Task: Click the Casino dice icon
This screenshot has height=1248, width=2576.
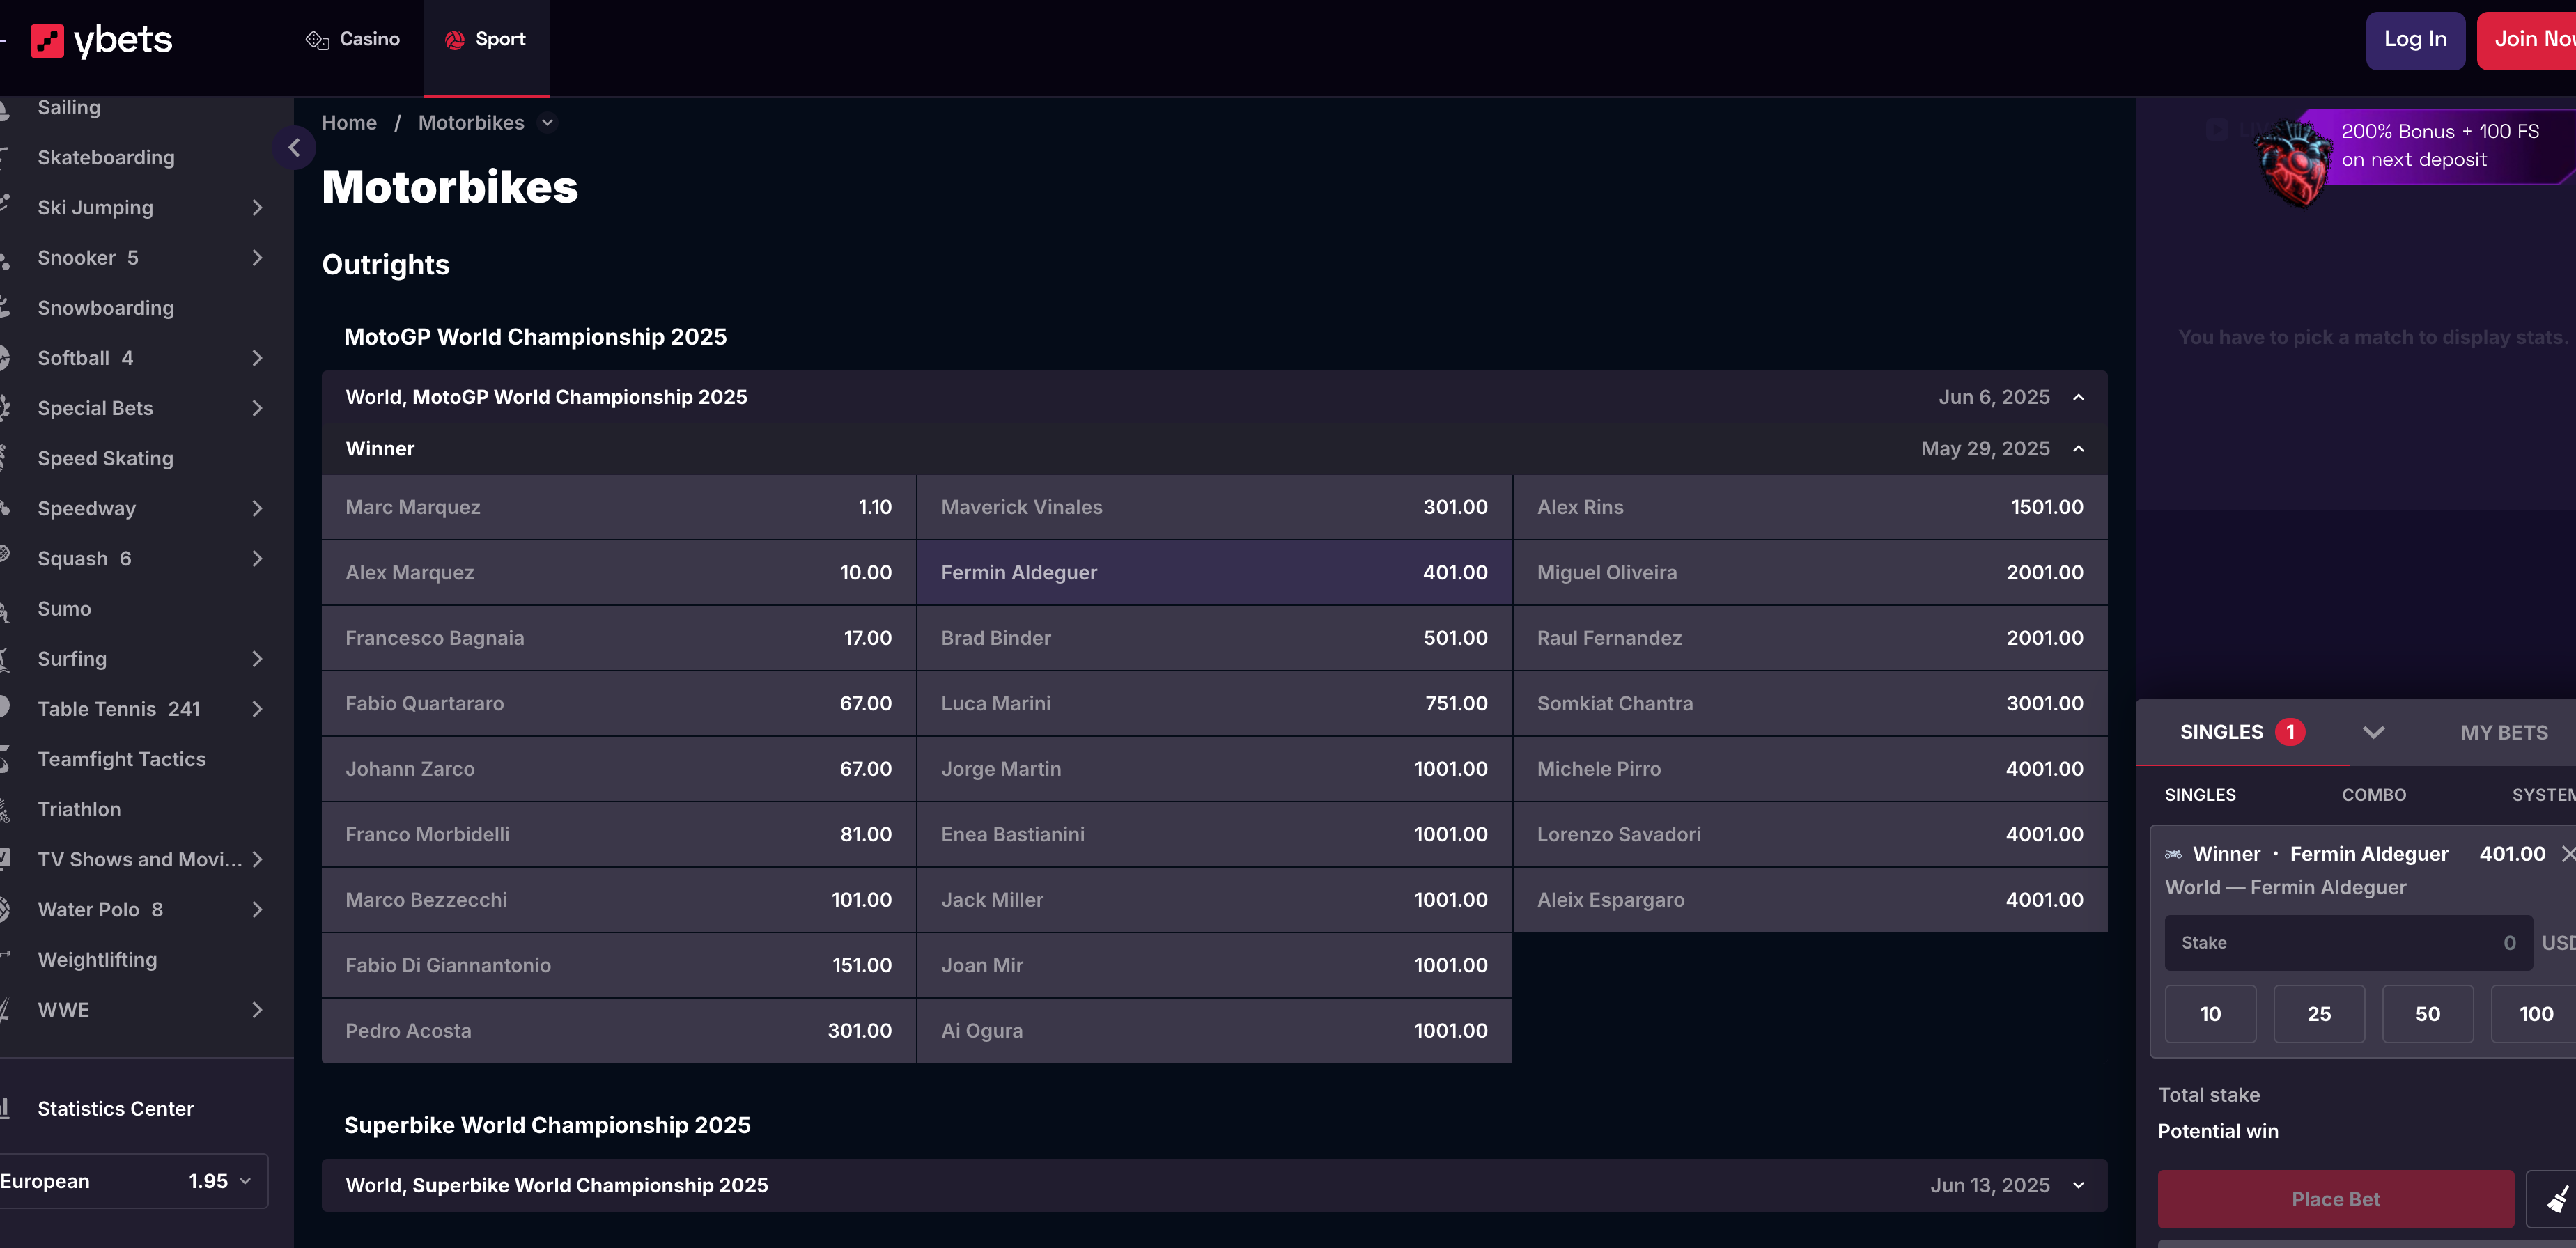Action: tap(317, 40)
